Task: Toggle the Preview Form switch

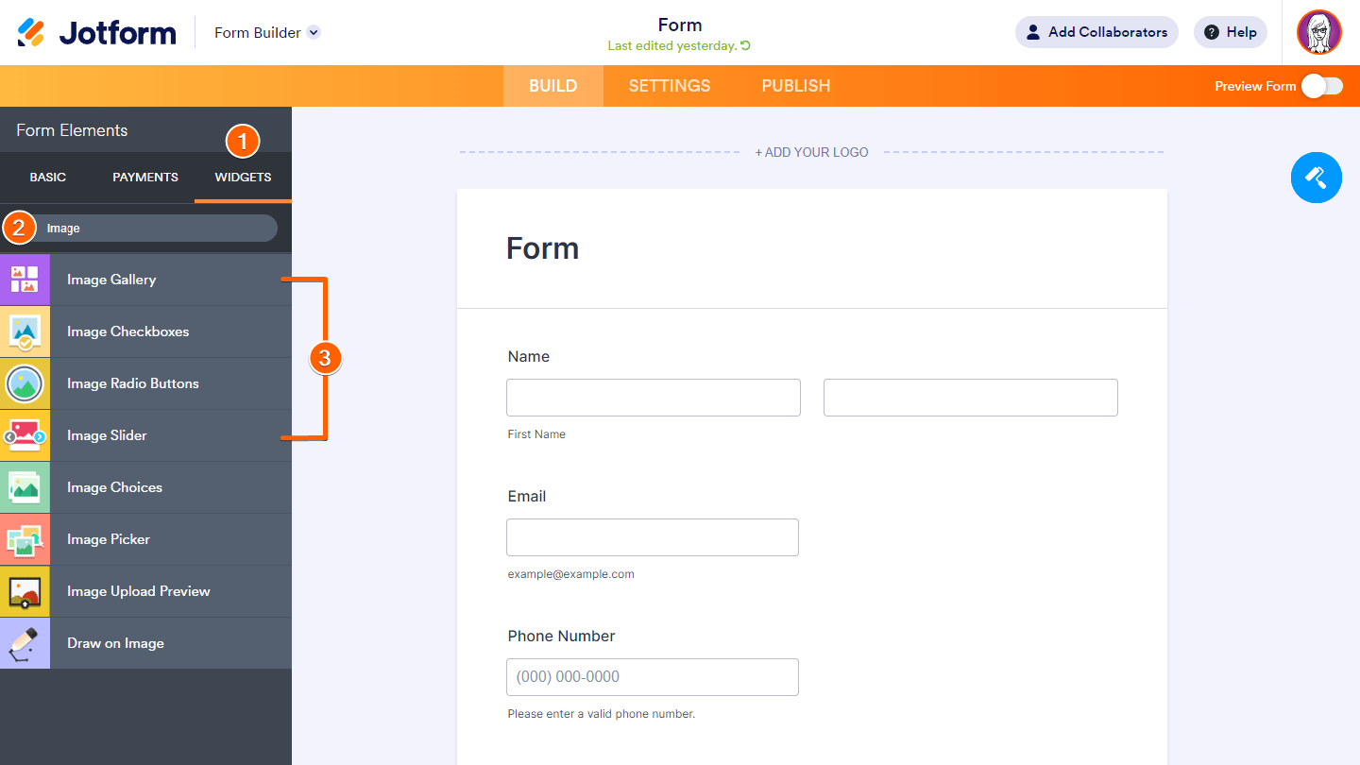Action: coord(1321,86)
